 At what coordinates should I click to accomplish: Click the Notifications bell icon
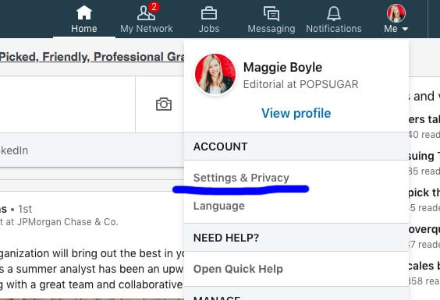click(x=334, y=13)
